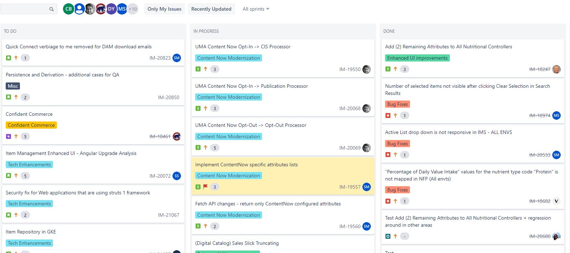Click SM avatar on IM-19560 card
This screenshot has width=570, height=253.
coord(367,226)
